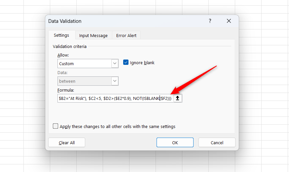Viewport: 289px width, 172px height.
Task: Close the Data Validation dialog
Action: coord(229,21)
